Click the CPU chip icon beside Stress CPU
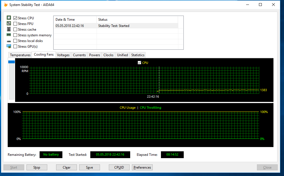The height and width of the screenshot is (176, 284). coord(9,18)
